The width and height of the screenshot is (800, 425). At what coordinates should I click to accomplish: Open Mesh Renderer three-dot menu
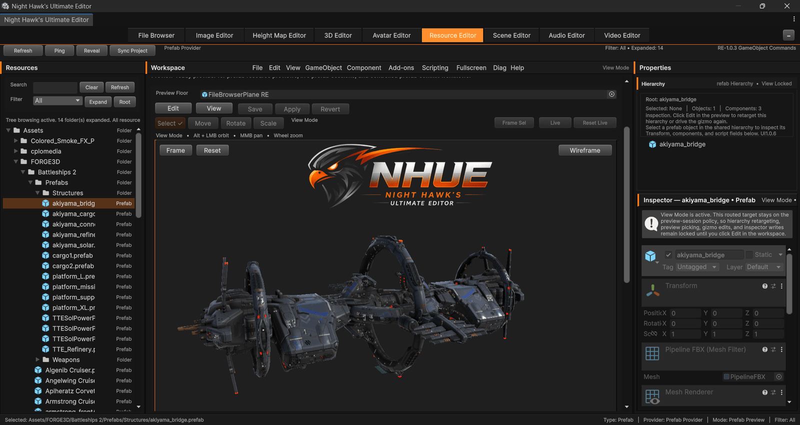pyautogui.click(x=781, y=392)
